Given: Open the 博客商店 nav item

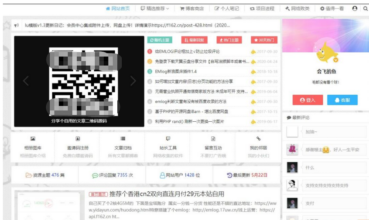Looking at the screenshot, I should point(192,9).
